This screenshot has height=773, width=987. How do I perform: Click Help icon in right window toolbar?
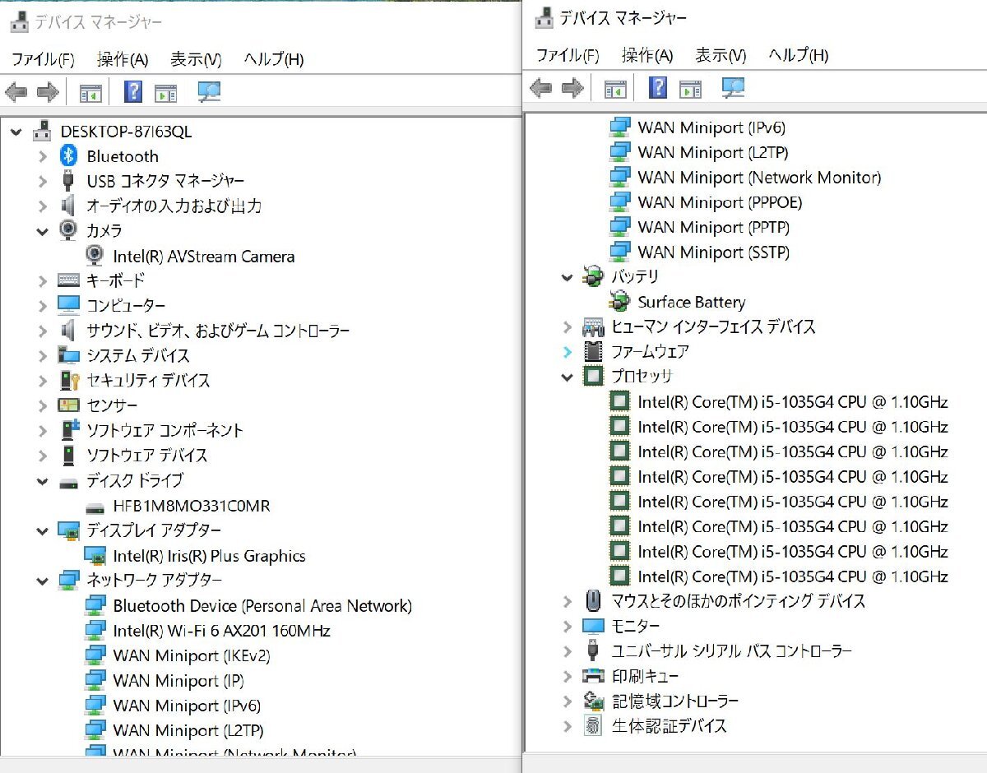pos(658,87)
